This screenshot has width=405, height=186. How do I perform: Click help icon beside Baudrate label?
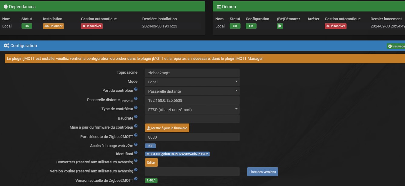pos(136,117)
